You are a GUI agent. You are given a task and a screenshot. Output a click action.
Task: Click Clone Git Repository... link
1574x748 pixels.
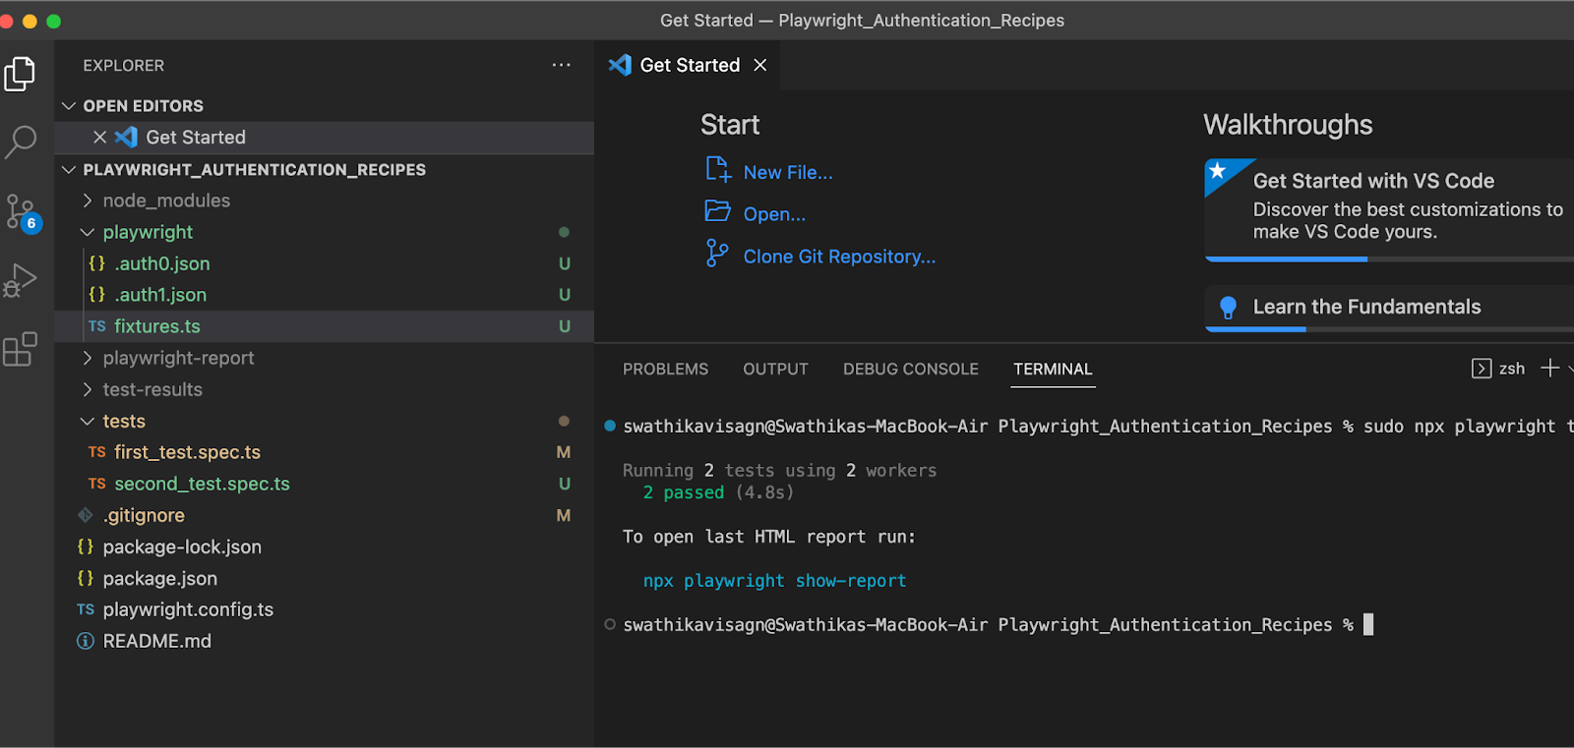838,257
